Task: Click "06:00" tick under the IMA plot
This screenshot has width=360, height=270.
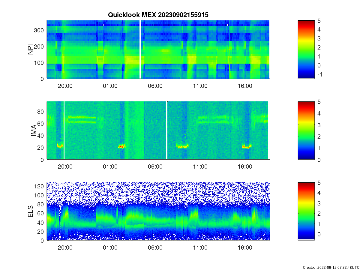Action: [x=155, y=167]
